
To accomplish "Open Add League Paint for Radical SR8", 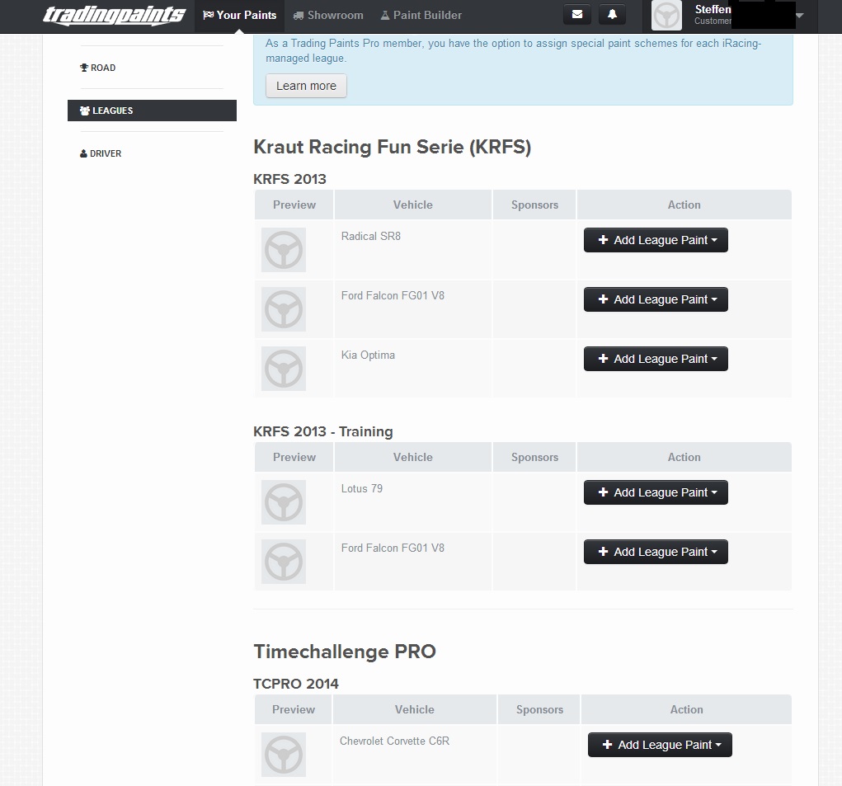I will (656, 240).
